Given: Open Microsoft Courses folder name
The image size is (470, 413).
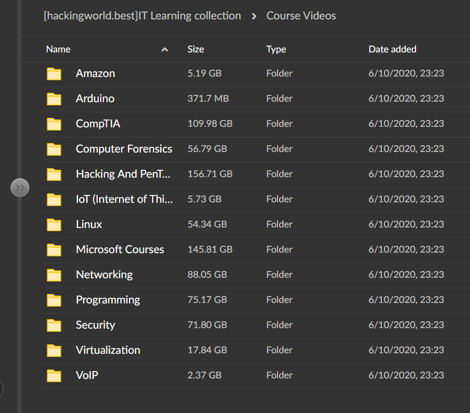Looking at the screenshot, I should click(120, 249).
